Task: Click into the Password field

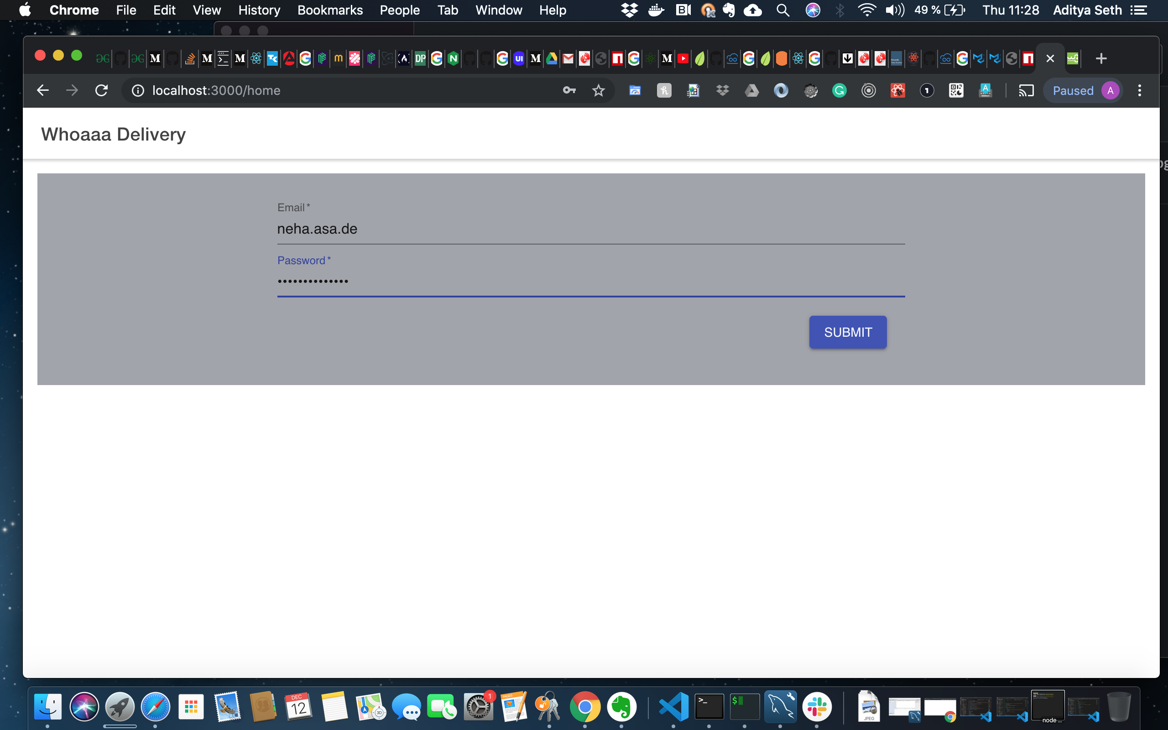Action: click(590, 282)
